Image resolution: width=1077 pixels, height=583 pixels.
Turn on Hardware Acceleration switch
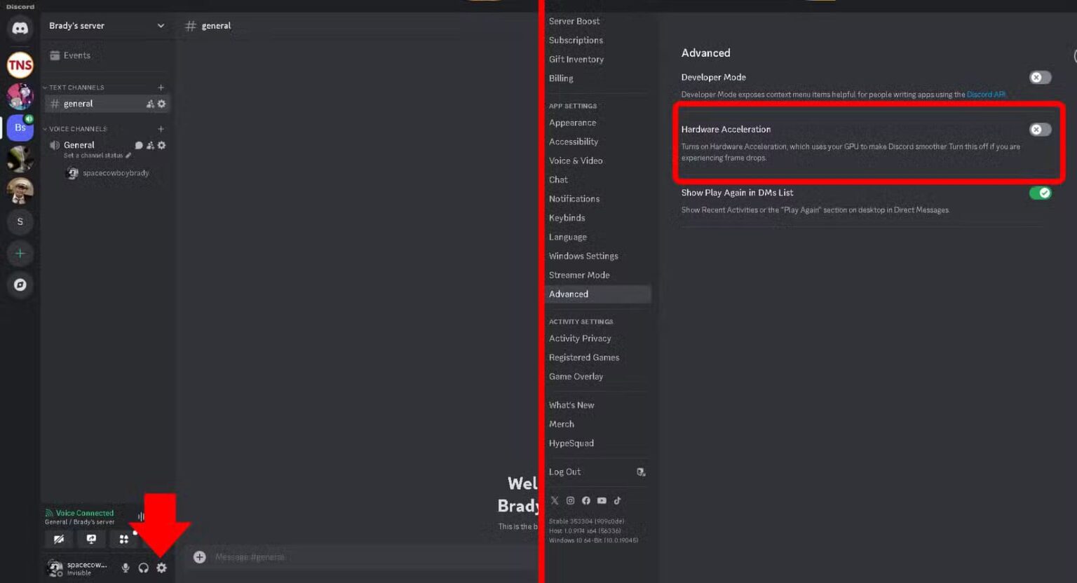coord(1040,130)
